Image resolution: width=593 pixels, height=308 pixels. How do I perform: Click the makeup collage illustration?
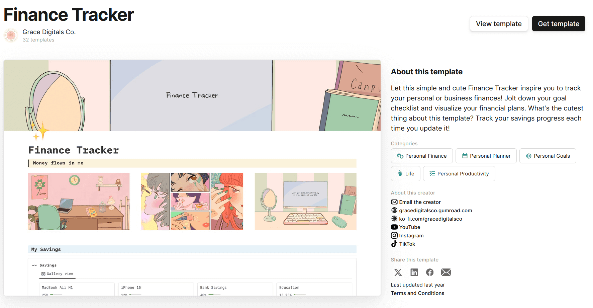pyautogui.click(x=192, y=202)
